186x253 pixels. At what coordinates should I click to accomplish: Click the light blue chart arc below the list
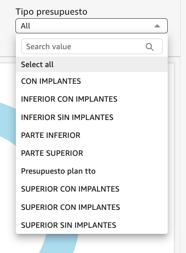coord(60,244)
